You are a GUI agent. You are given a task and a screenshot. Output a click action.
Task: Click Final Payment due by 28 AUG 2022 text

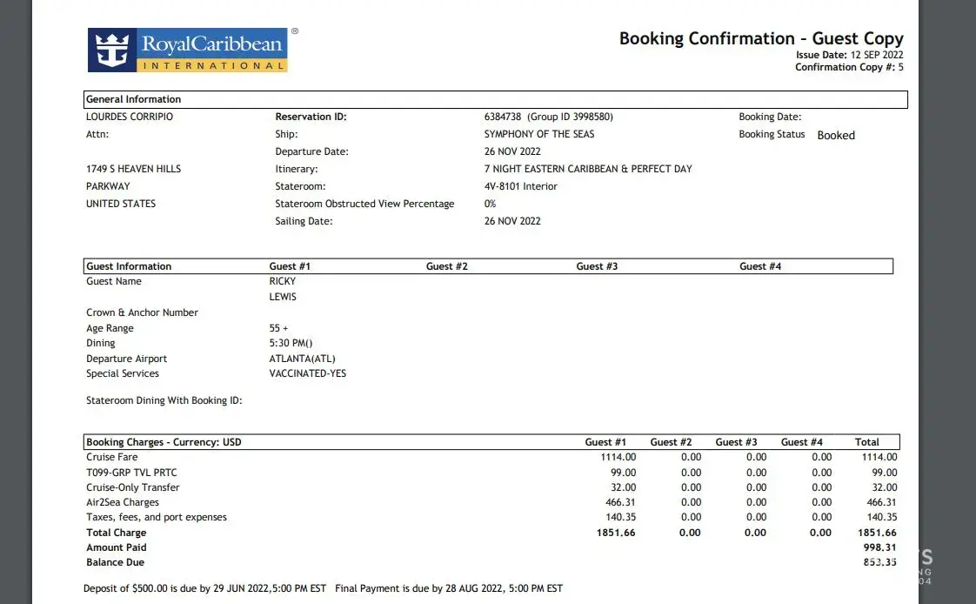pyautogui.click(x=449, y=588)
